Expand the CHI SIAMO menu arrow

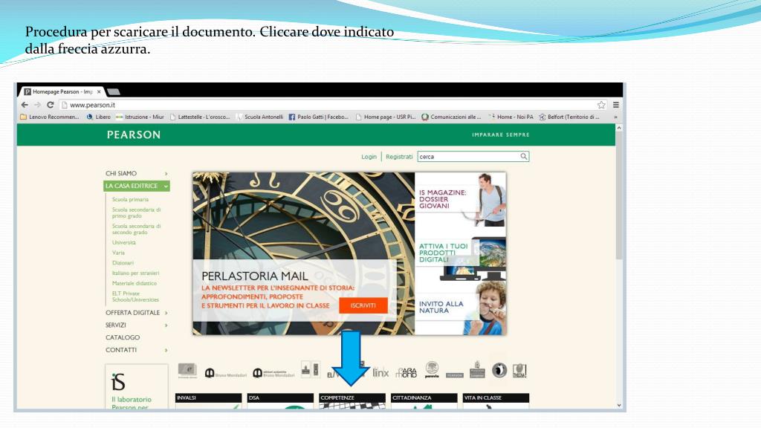pyautogui.click(x=166, y=174)
